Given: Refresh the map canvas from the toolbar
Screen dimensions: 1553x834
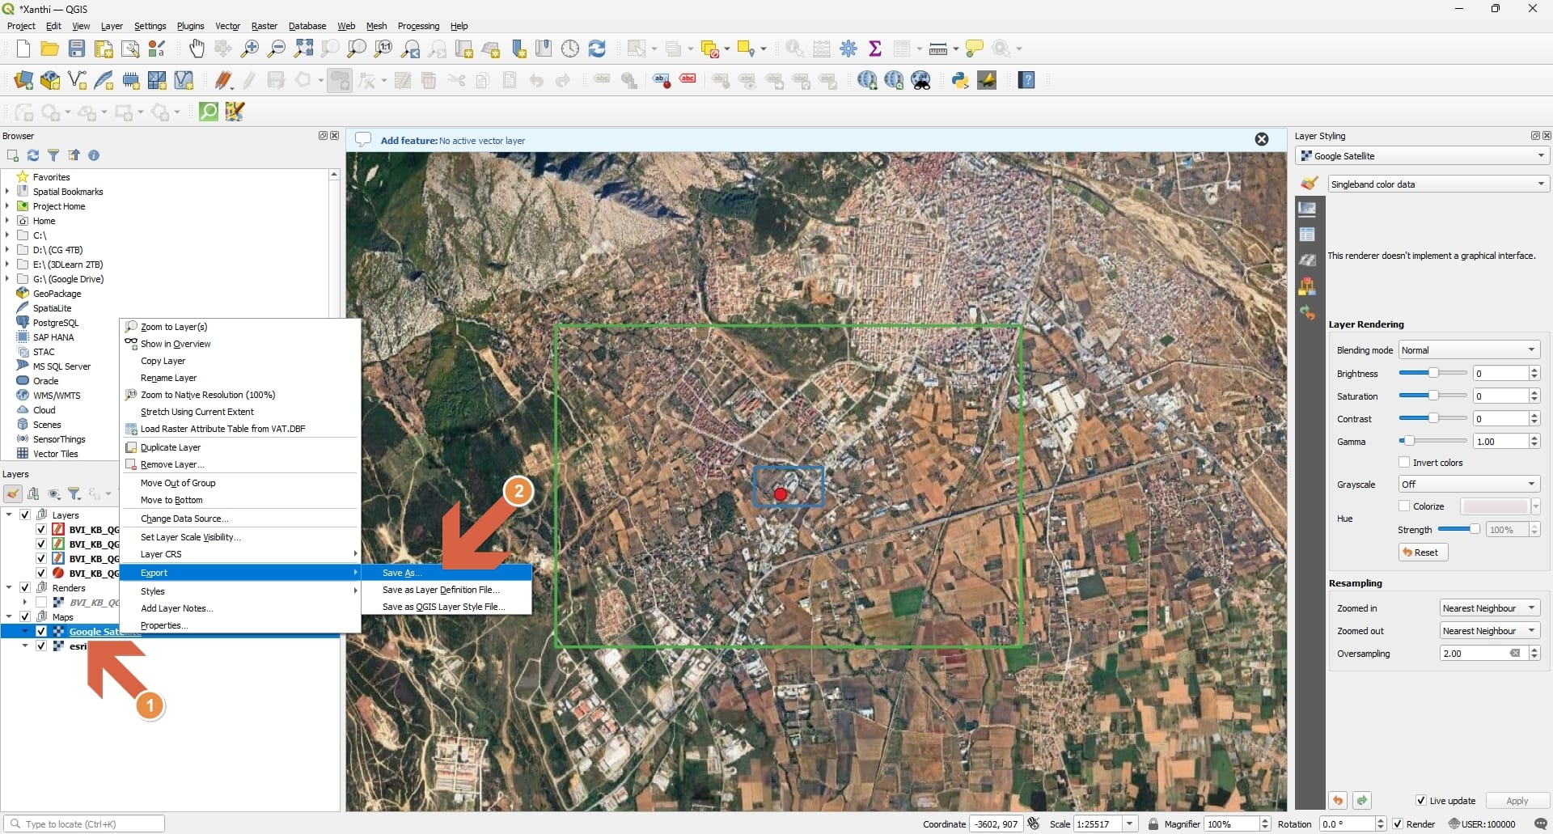Looking at the screenshot, I should (597, 49).
